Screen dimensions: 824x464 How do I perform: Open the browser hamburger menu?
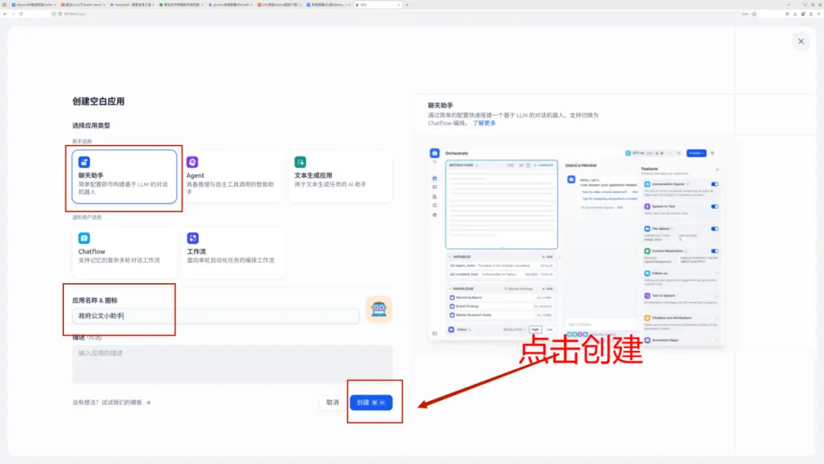819,14
